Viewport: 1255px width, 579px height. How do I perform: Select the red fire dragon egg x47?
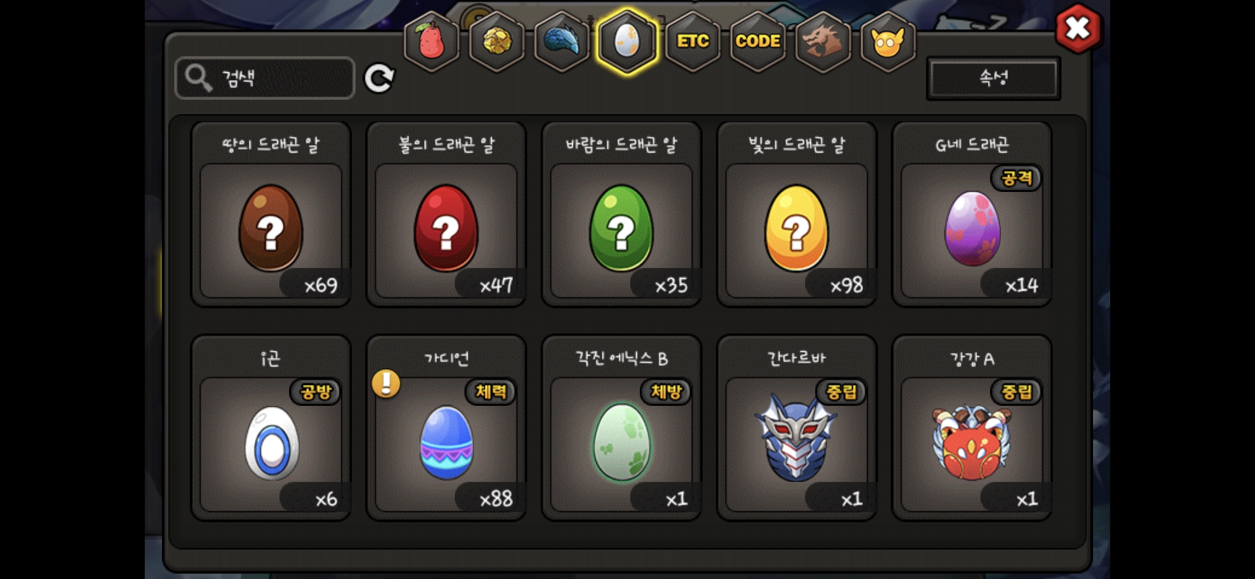point(446,214)
